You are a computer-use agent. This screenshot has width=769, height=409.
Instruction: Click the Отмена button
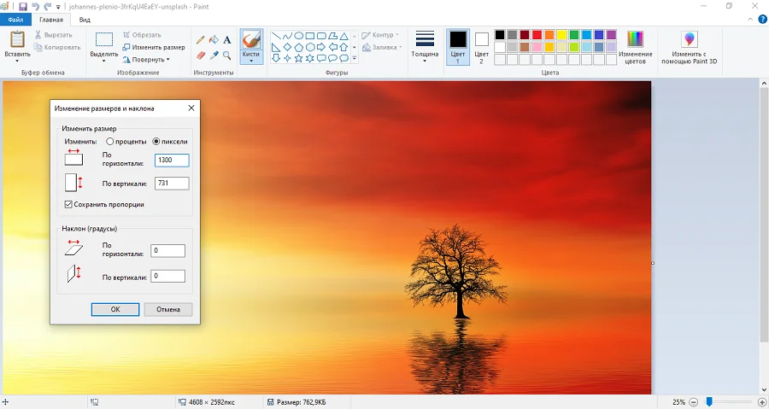(x=167, y=309)
